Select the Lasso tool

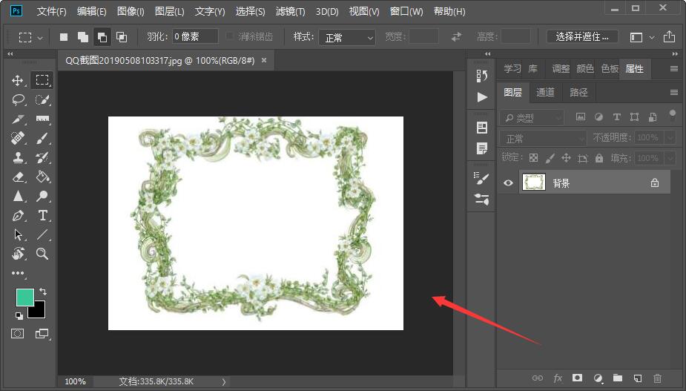[x=18, y=100]
